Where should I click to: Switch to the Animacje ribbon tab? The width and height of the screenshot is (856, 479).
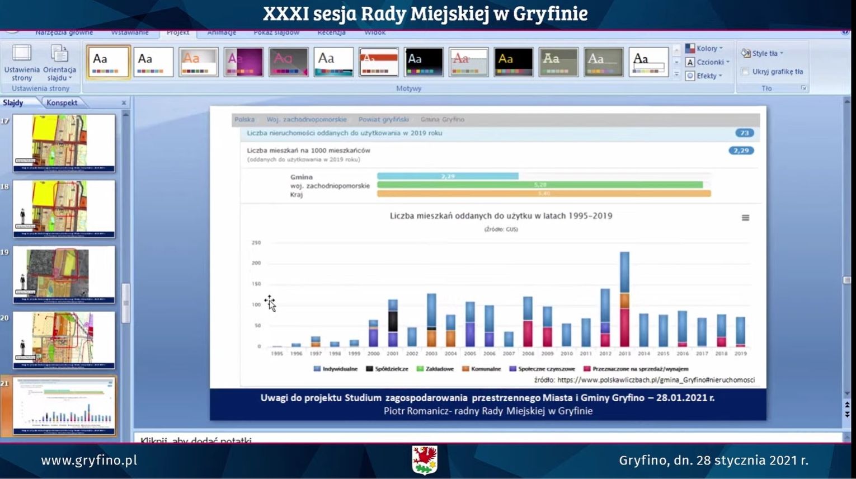click(222, 33)
